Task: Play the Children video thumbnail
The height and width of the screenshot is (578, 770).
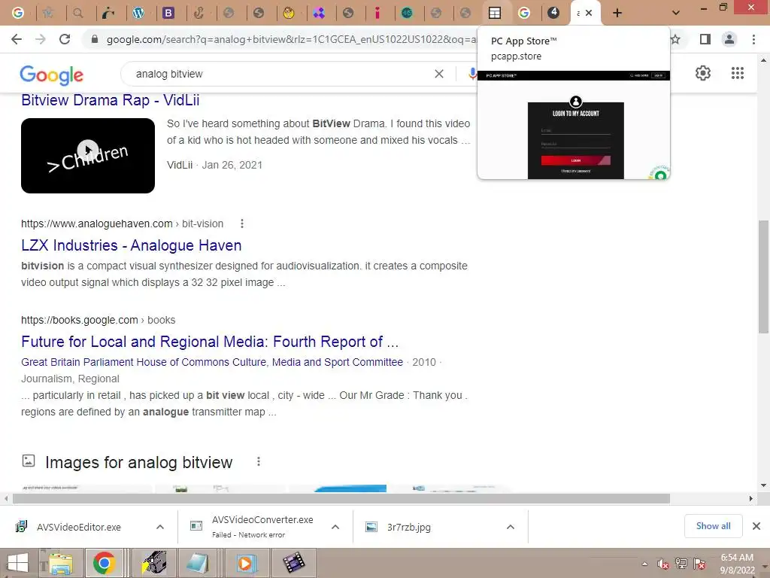Action: pyautogui.click(x=88, y=155)
